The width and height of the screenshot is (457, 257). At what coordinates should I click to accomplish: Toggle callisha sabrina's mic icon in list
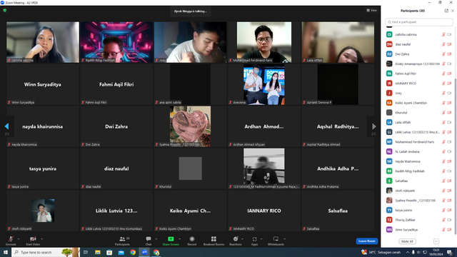pos(443,34)
